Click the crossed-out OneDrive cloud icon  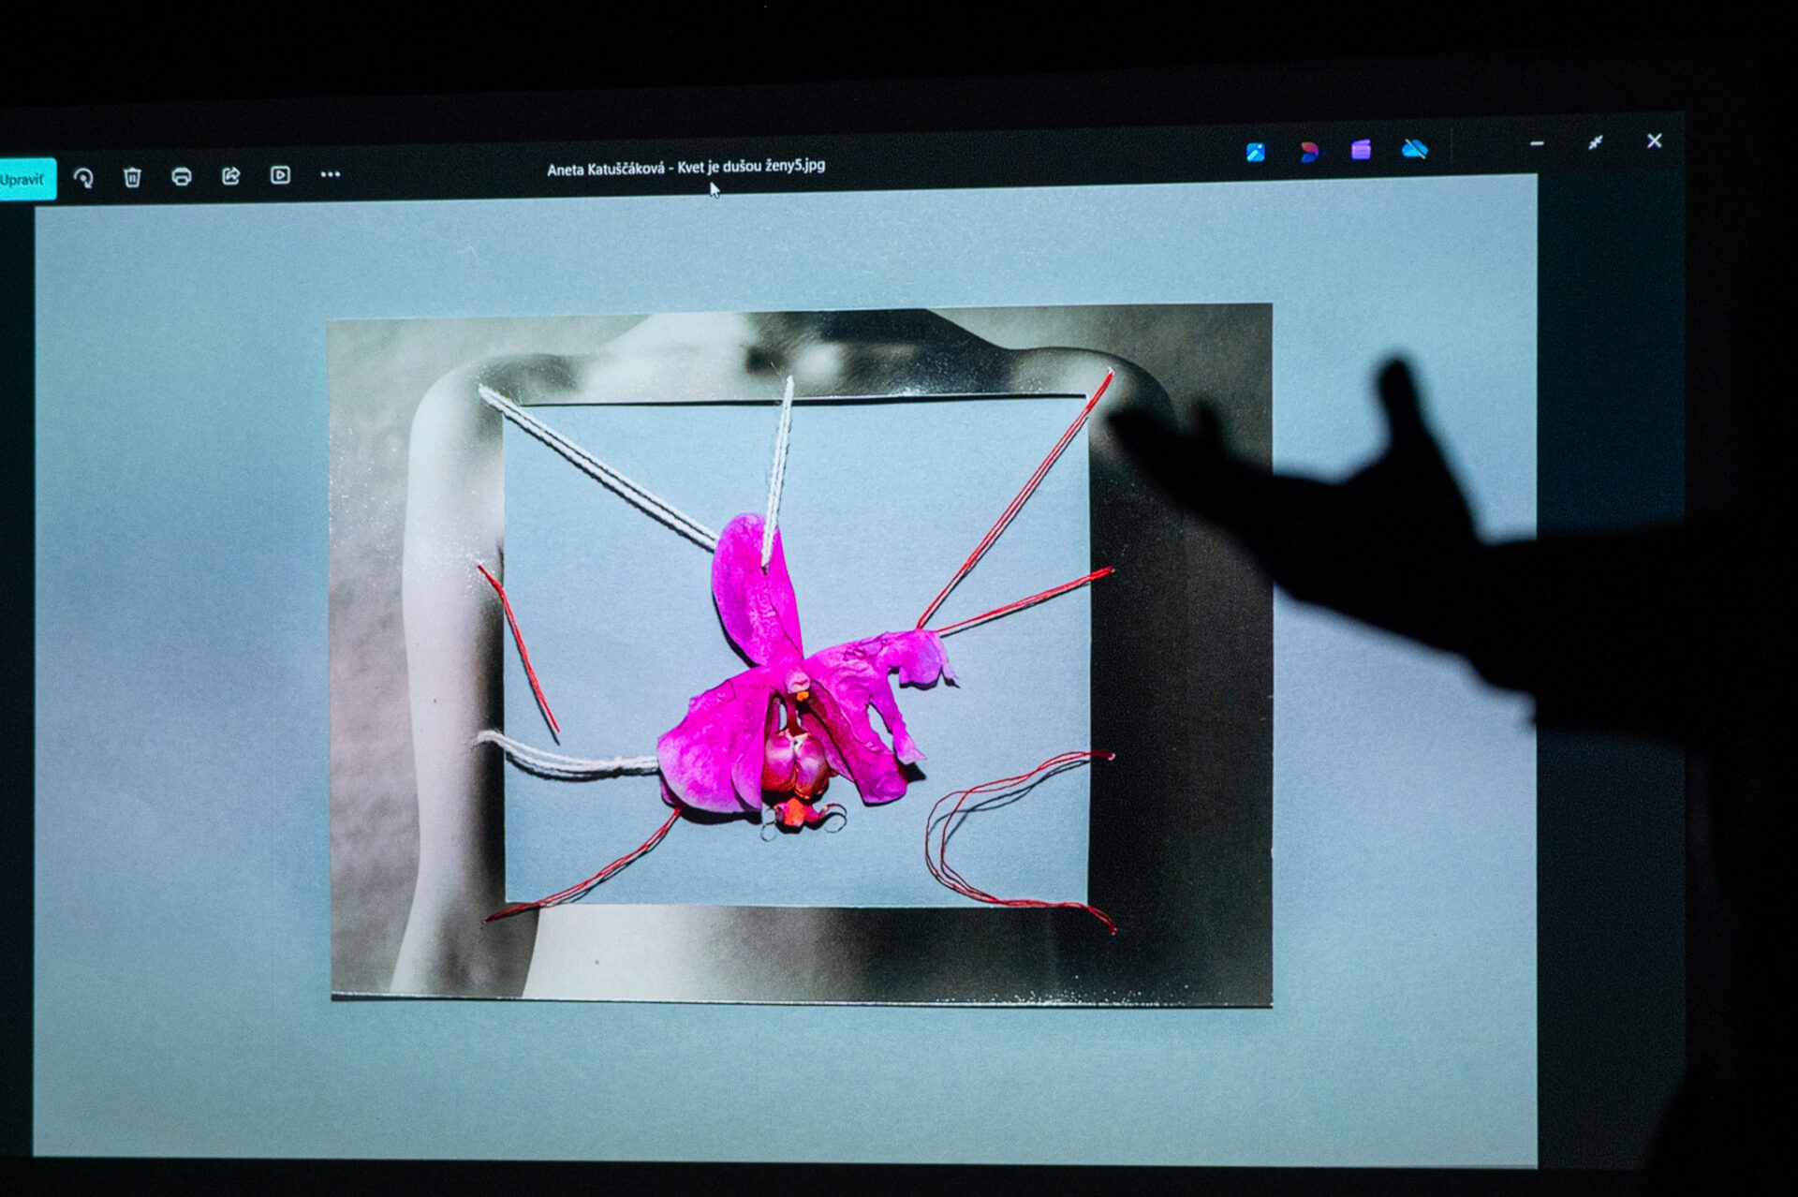coord(1414,149)
